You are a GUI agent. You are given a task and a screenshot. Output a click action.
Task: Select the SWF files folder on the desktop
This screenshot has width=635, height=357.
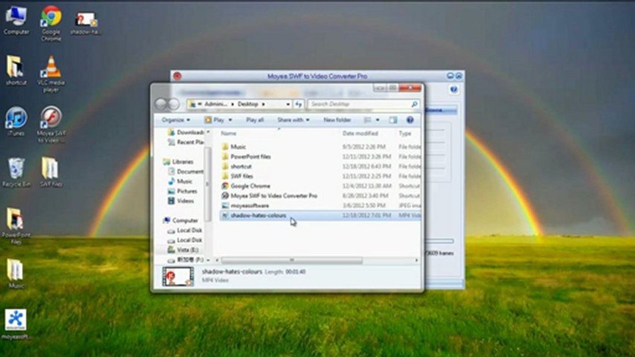51,172
